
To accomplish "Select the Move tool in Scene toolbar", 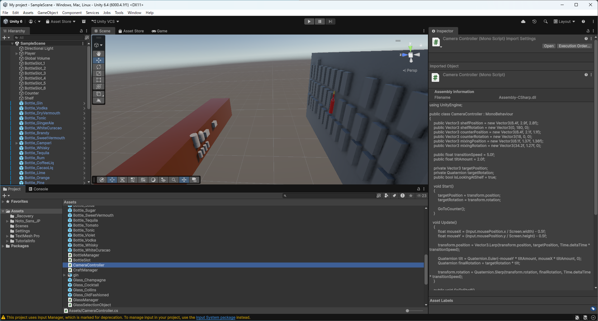I will (x=99, y=60).
